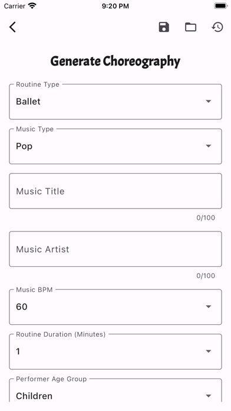Focus the Music Title input field
Viewport: 231px width, 411px height.
[x=115, y=191]
